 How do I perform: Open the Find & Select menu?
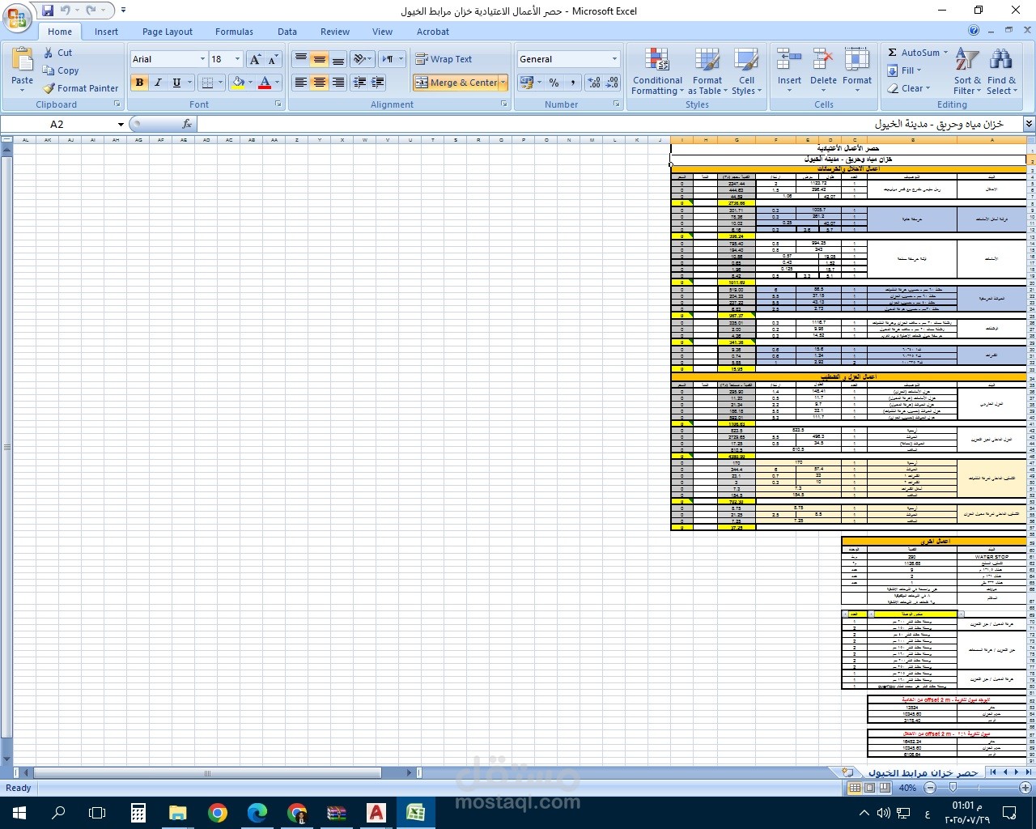coord(1001,71)
